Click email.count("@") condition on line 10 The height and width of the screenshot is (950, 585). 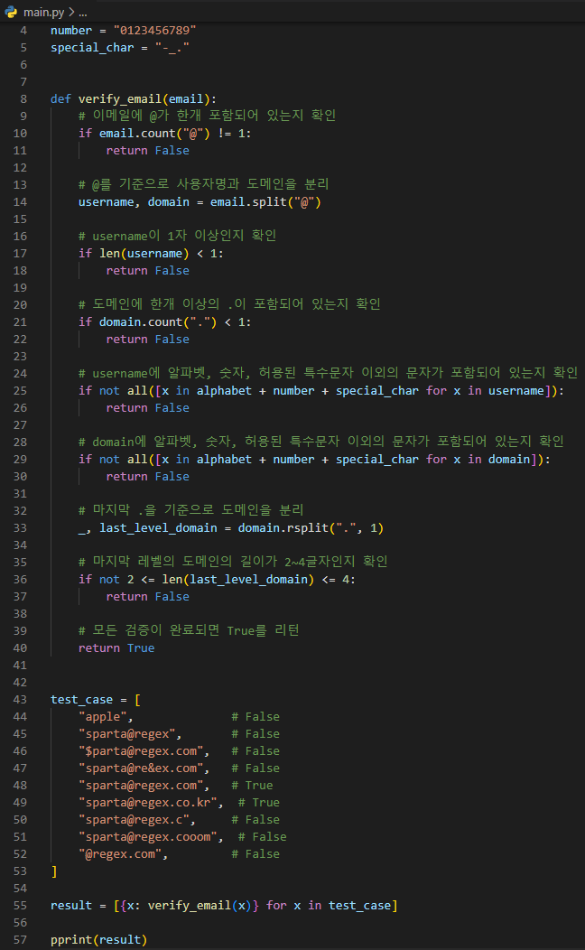coord(154,134)
